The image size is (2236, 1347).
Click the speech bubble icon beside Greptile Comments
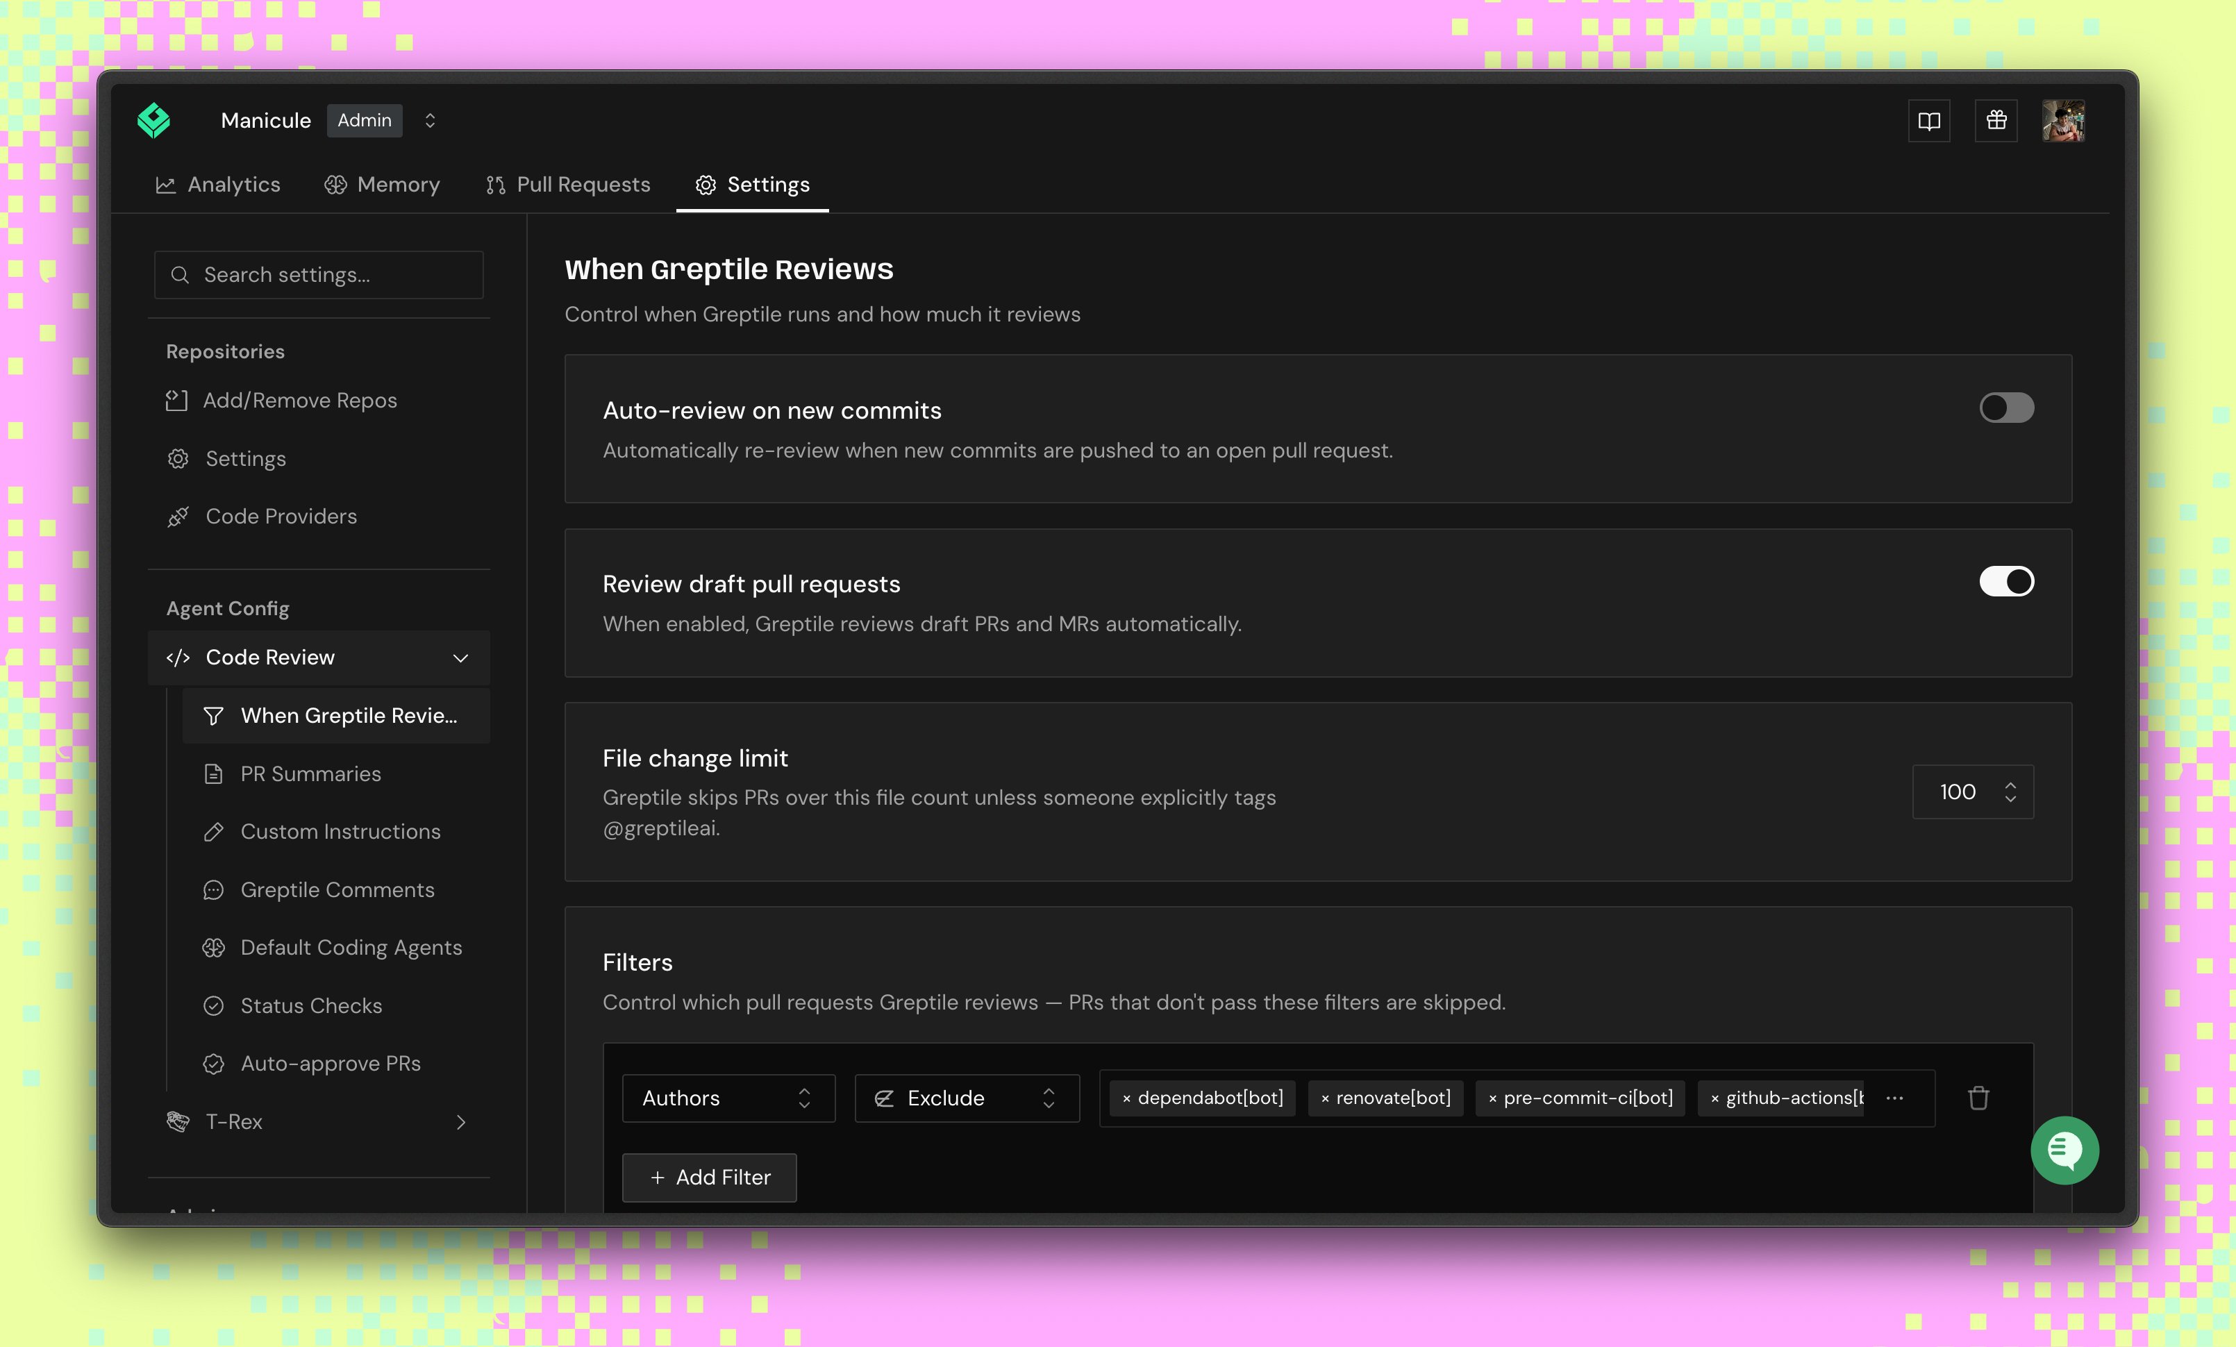(213, 890)
